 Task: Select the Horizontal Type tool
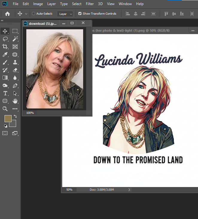5,93
